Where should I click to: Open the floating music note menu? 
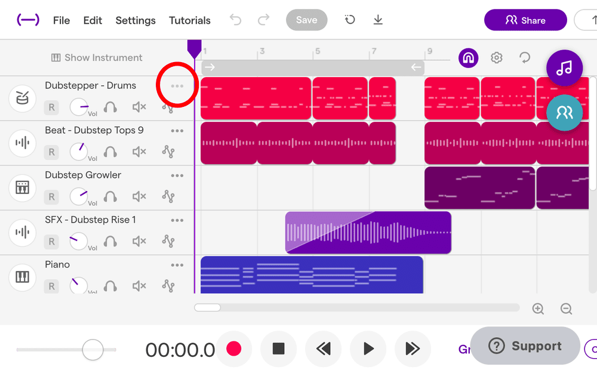[564, 68]
